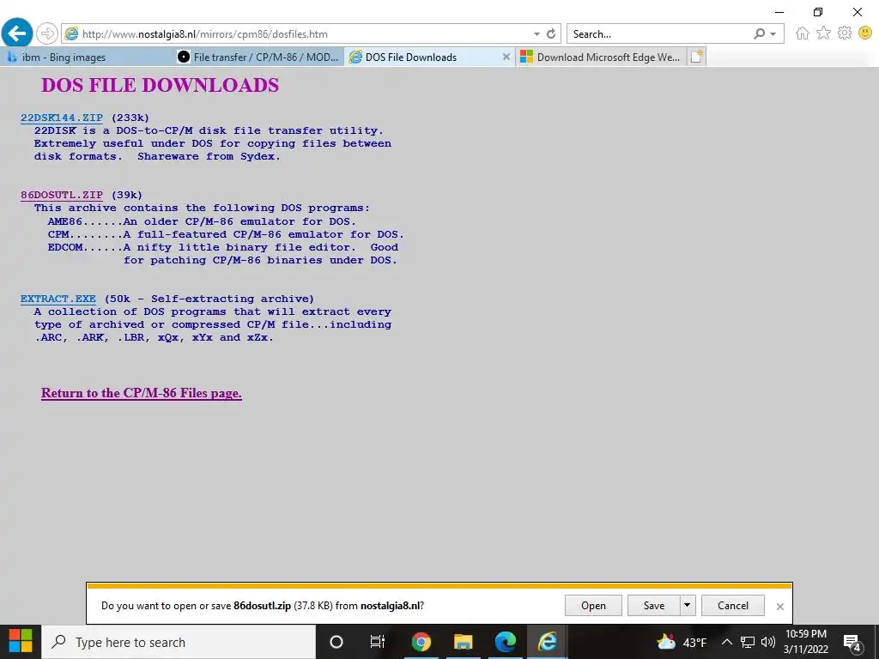This screenshot has height=659, width=879.
Task: Open the volume speaker icon
Action: [768, 642]
